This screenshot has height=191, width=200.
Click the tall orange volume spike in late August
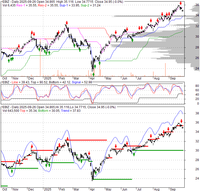[x=165, y=70]
